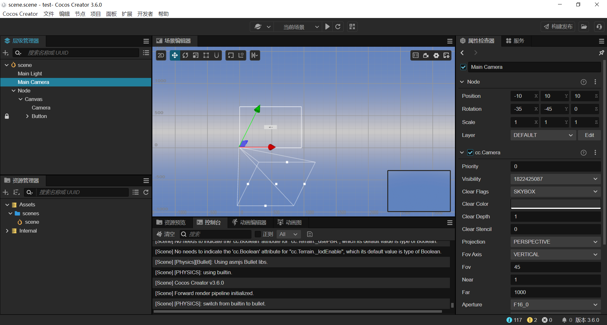
Task: Open the console log file icon
Action: click(x=310, y=234)
